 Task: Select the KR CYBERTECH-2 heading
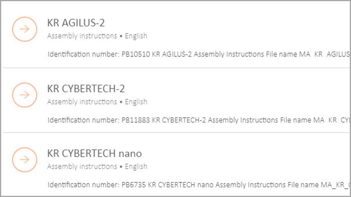[86, 88]
